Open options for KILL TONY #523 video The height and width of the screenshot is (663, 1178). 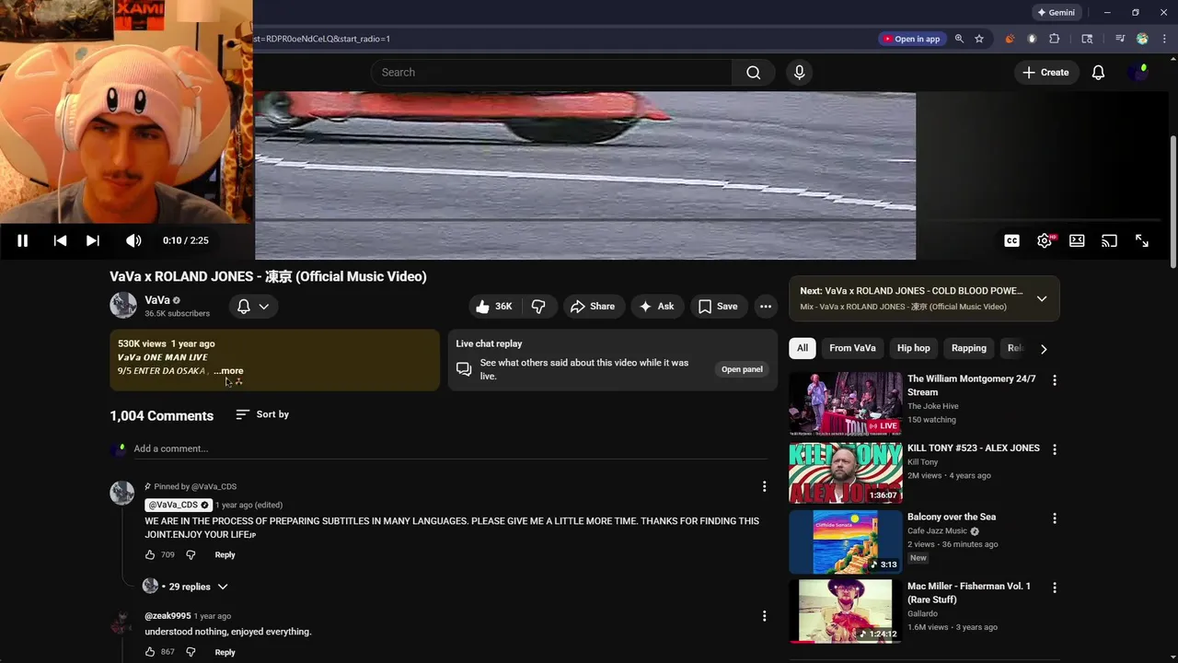(x=1055, y=449)
